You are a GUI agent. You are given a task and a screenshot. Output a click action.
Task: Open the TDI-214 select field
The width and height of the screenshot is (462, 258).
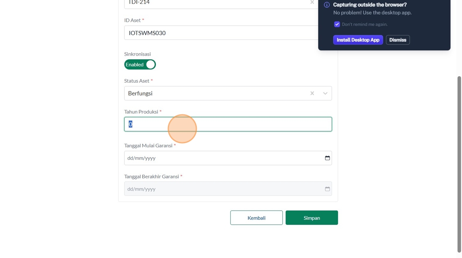pyautogui.click(x=214, y=3)
